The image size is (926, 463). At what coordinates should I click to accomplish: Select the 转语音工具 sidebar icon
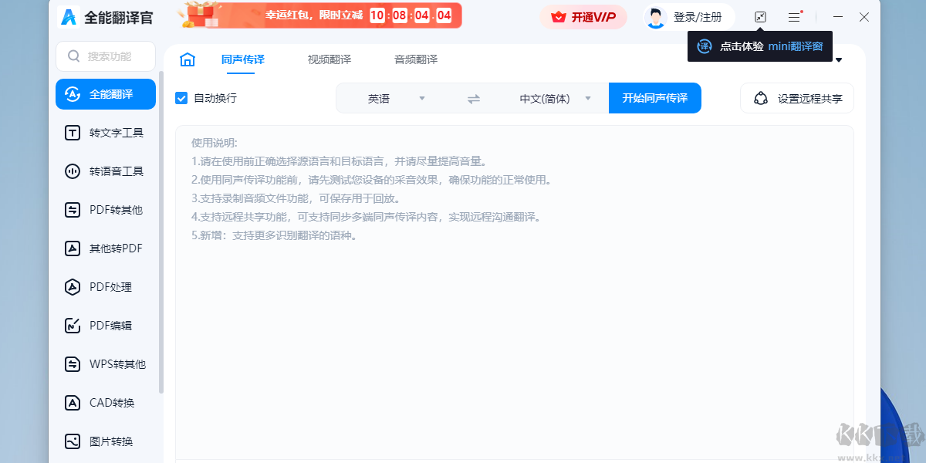106,171
